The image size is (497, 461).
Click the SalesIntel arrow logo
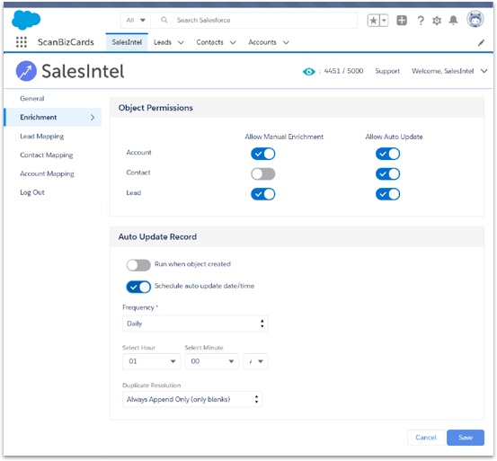(26, 71)
